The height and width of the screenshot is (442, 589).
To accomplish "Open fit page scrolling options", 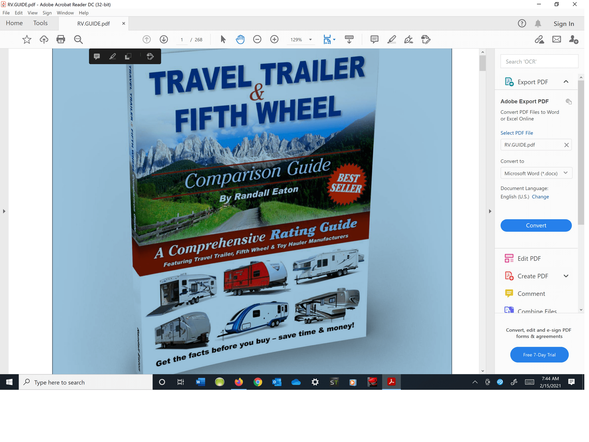I will tap(329, 39).
